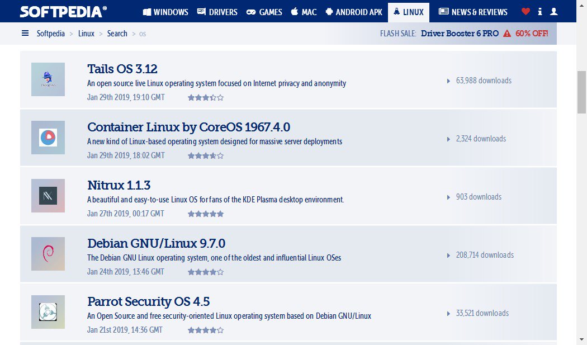Click the vertical scrollbar thumb
Image resolution: width=587 pixels, height=345 pixels.
(x=581, y=92)
